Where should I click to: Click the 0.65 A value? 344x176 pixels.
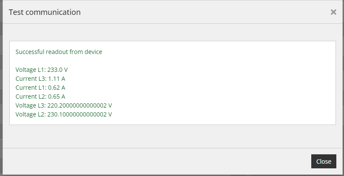(57, 97)
